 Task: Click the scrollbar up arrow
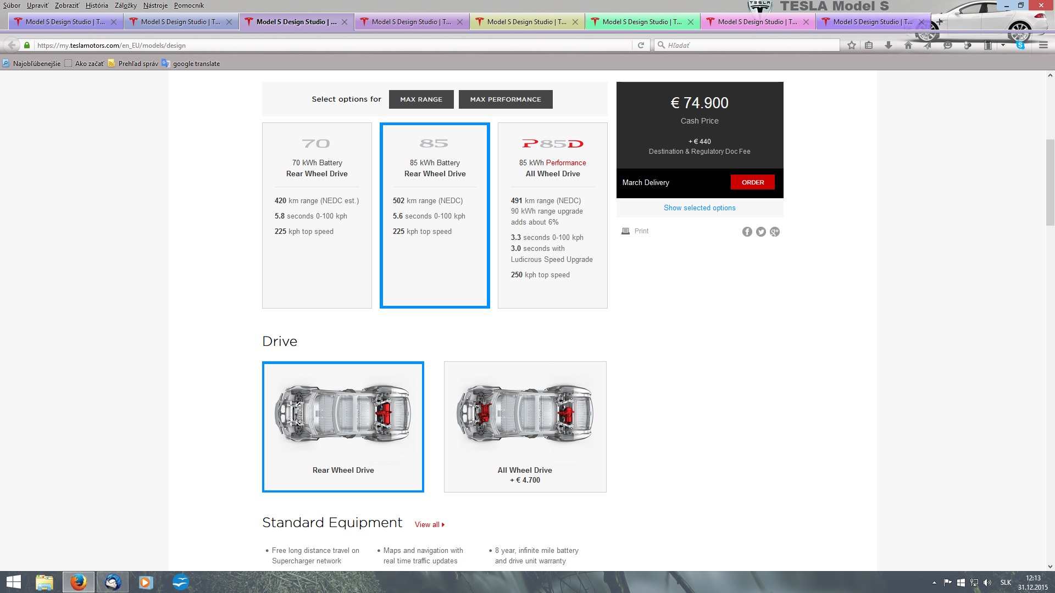coord(1050,75)
